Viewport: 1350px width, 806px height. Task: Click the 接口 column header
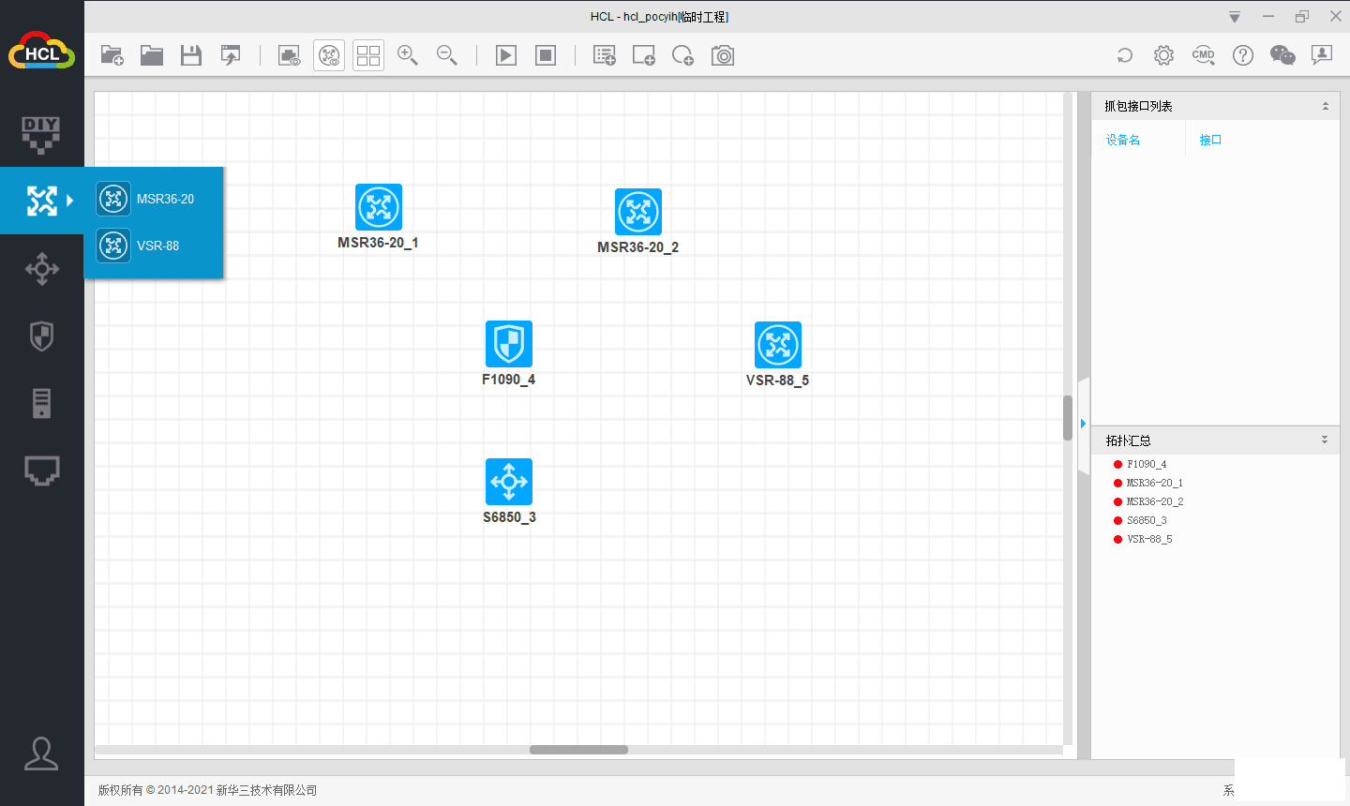click(x=1210, y=140)
